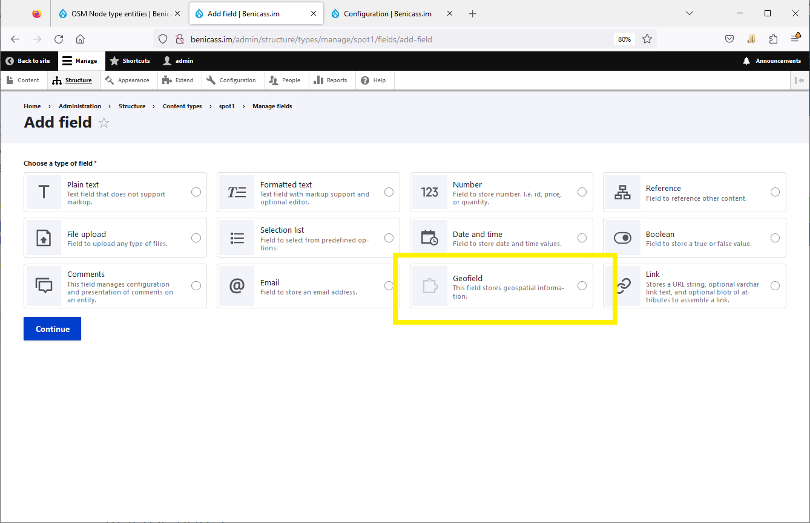Select the Link radio button
Screen dimensions: 810x523
coord(775,286)
